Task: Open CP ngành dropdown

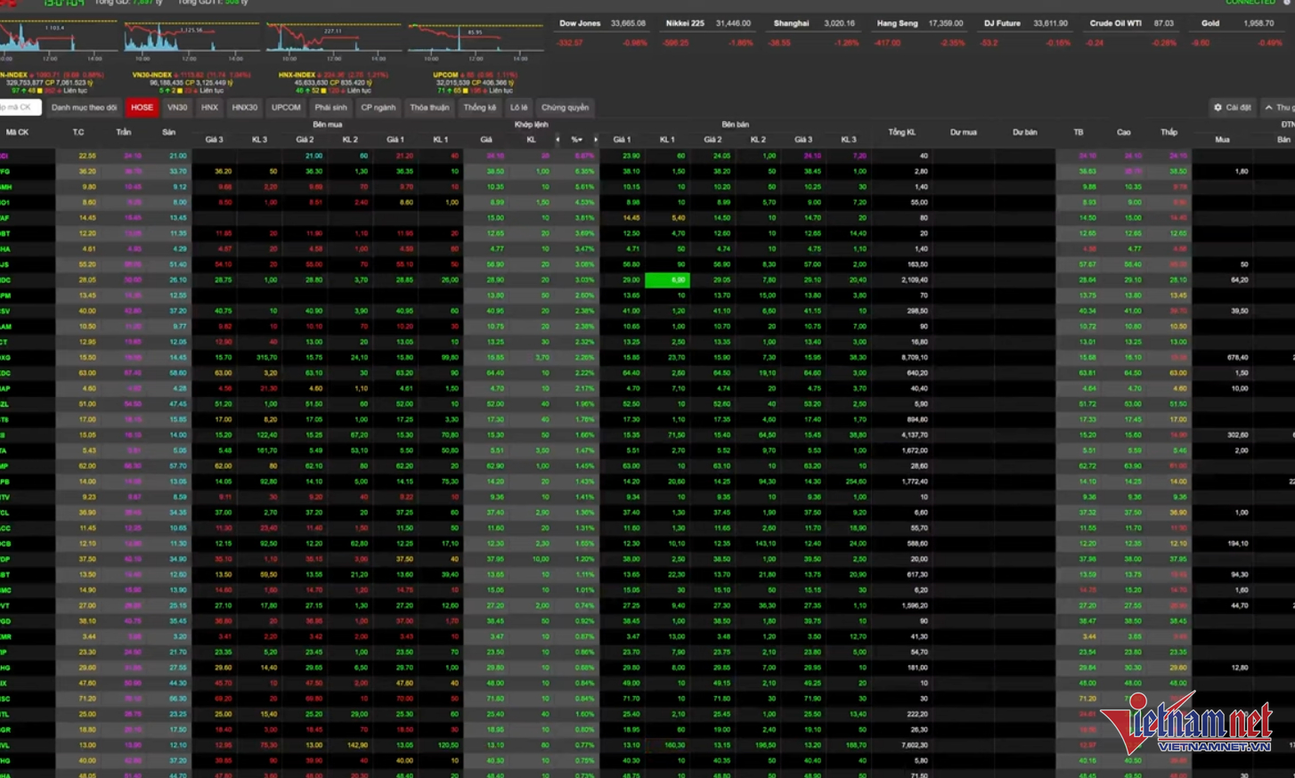Action: pos(378,108)
